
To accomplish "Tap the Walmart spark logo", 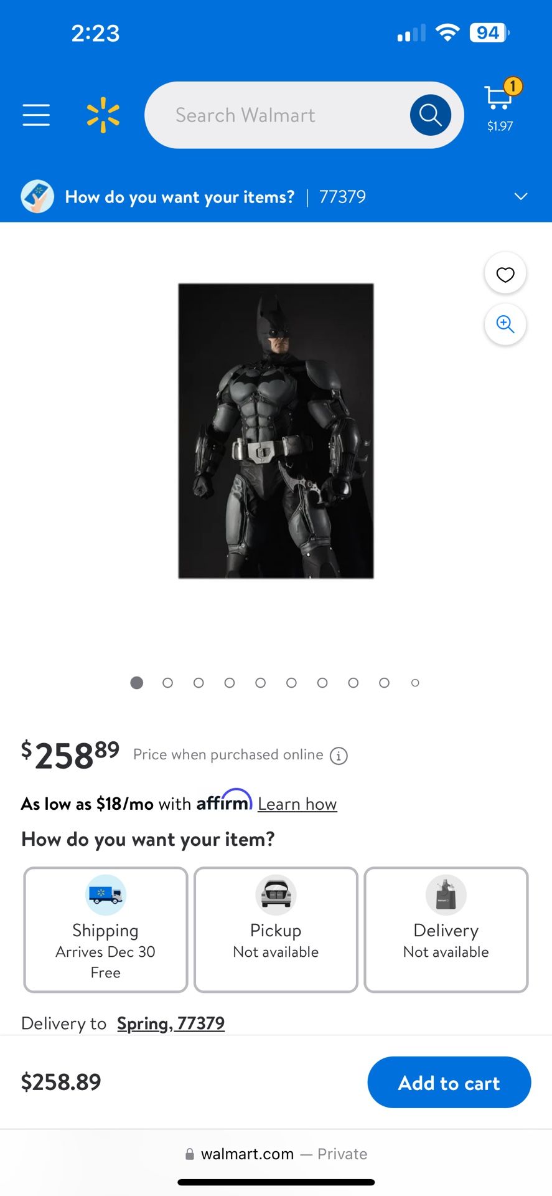I will pyautogui.click(x=103, y=115).
